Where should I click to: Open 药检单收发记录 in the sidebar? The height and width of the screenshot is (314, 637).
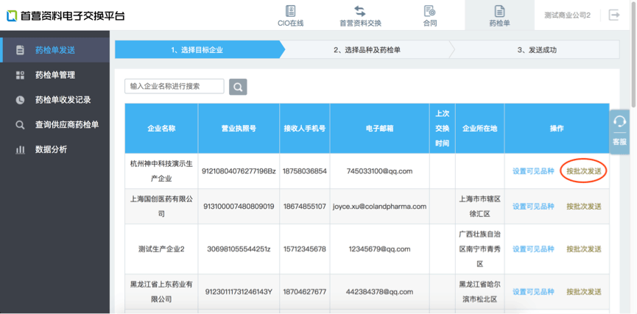click(54, 100)
